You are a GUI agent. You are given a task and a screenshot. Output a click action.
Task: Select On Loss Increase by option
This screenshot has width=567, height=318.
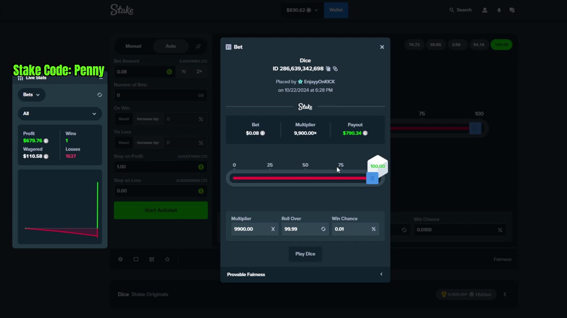coord(148,143)
